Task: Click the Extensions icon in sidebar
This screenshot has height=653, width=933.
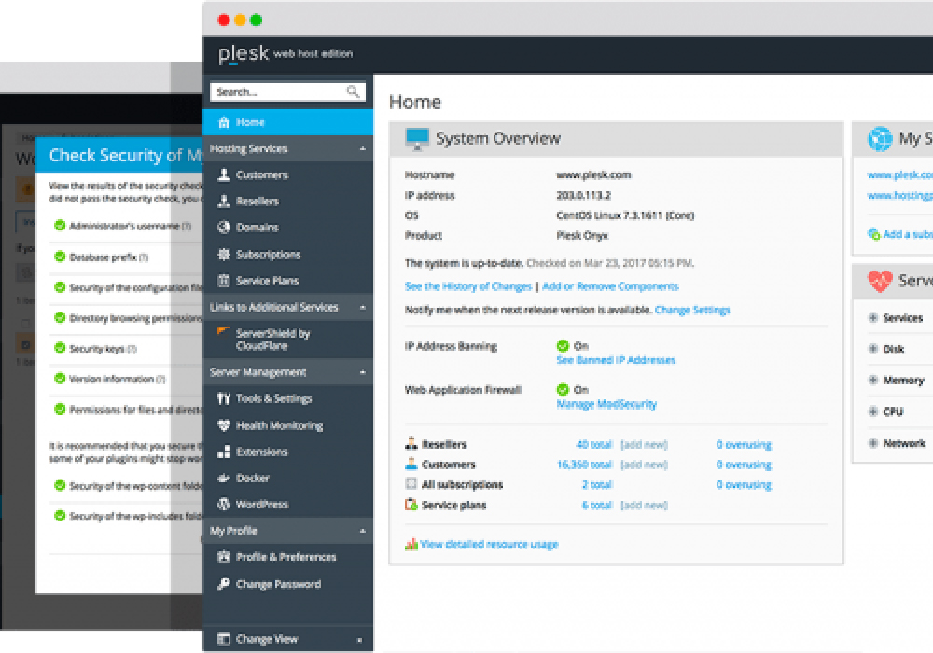Action: [224, 452]
